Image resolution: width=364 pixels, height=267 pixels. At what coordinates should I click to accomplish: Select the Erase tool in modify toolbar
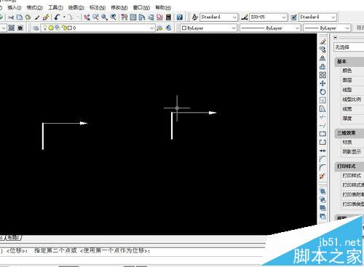pos(323,41)
